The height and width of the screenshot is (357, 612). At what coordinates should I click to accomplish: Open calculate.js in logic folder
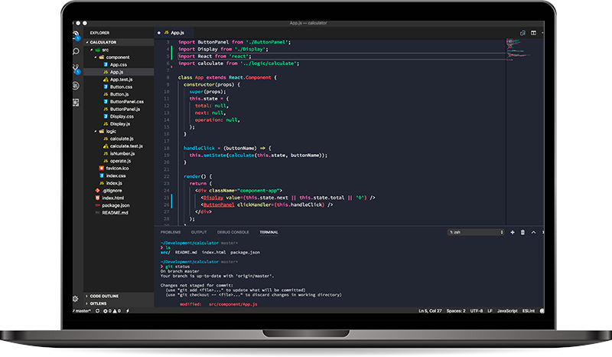coord(119,139)
